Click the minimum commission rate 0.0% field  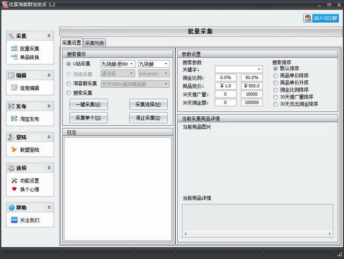point(225,78)
